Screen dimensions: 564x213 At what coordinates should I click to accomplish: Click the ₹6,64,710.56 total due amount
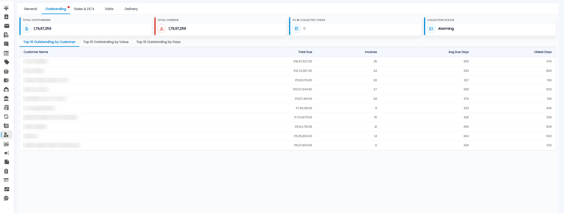pos(303,127)
